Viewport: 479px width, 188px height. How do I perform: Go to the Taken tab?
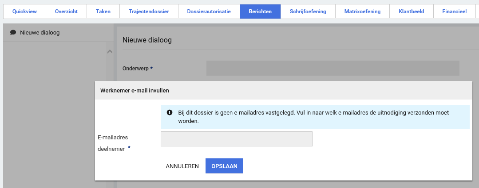pos(103,12)
